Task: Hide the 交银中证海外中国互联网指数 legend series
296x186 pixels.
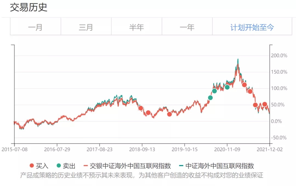Action: pos(127,166)
